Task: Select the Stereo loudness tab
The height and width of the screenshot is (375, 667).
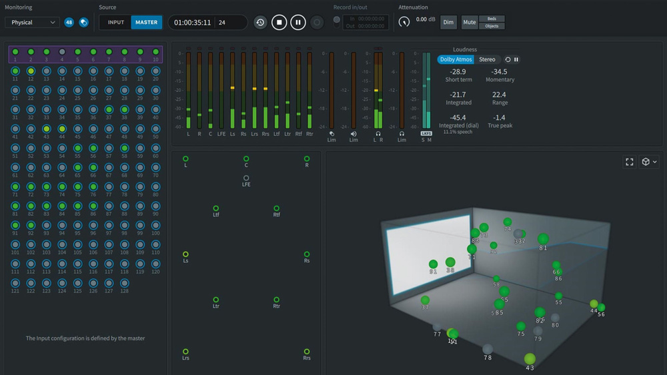Action: 488,59
